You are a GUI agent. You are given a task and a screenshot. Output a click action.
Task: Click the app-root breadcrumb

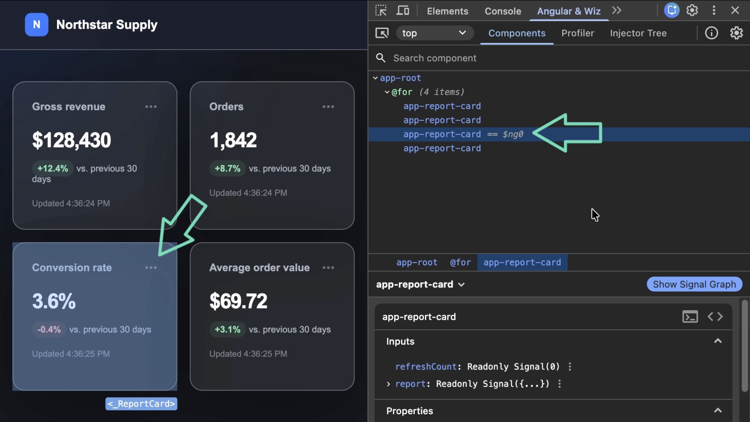point(417,262)
